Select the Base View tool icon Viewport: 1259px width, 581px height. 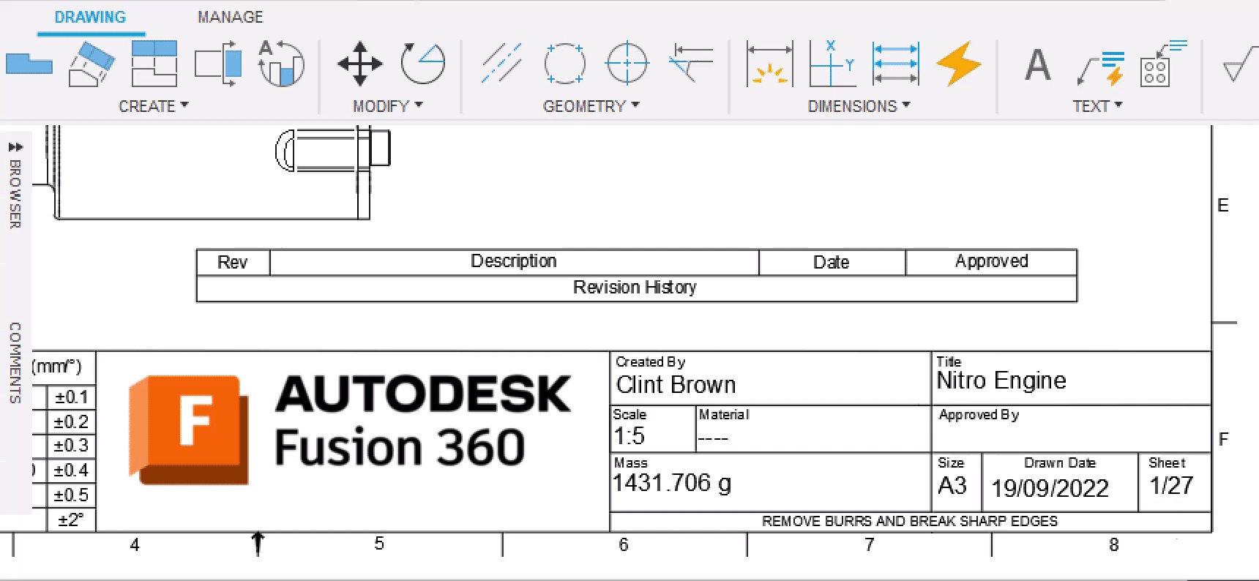tap(29, 64)
